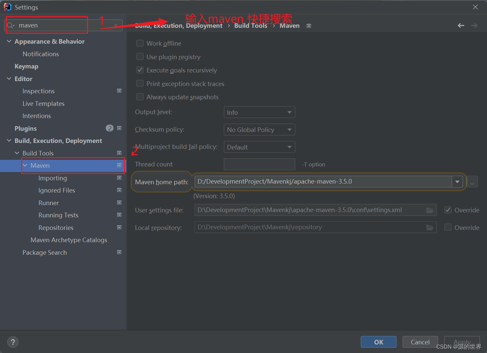Click project-level icon beside Maven breadcrumb
The image size is (487, 353).
(x=309, y=26)
